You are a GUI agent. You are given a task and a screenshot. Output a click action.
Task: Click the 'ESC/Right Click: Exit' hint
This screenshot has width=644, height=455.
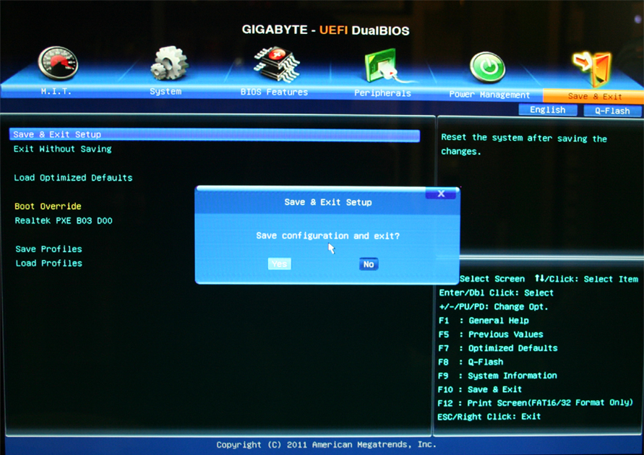coord(489,417)
